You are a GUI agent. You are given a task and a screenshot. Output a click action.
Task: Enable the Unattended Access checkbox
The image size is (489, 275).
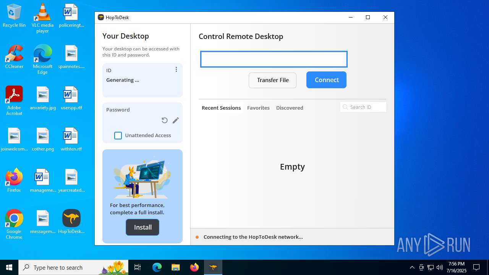pyautogui.click(x=118, y=136)
